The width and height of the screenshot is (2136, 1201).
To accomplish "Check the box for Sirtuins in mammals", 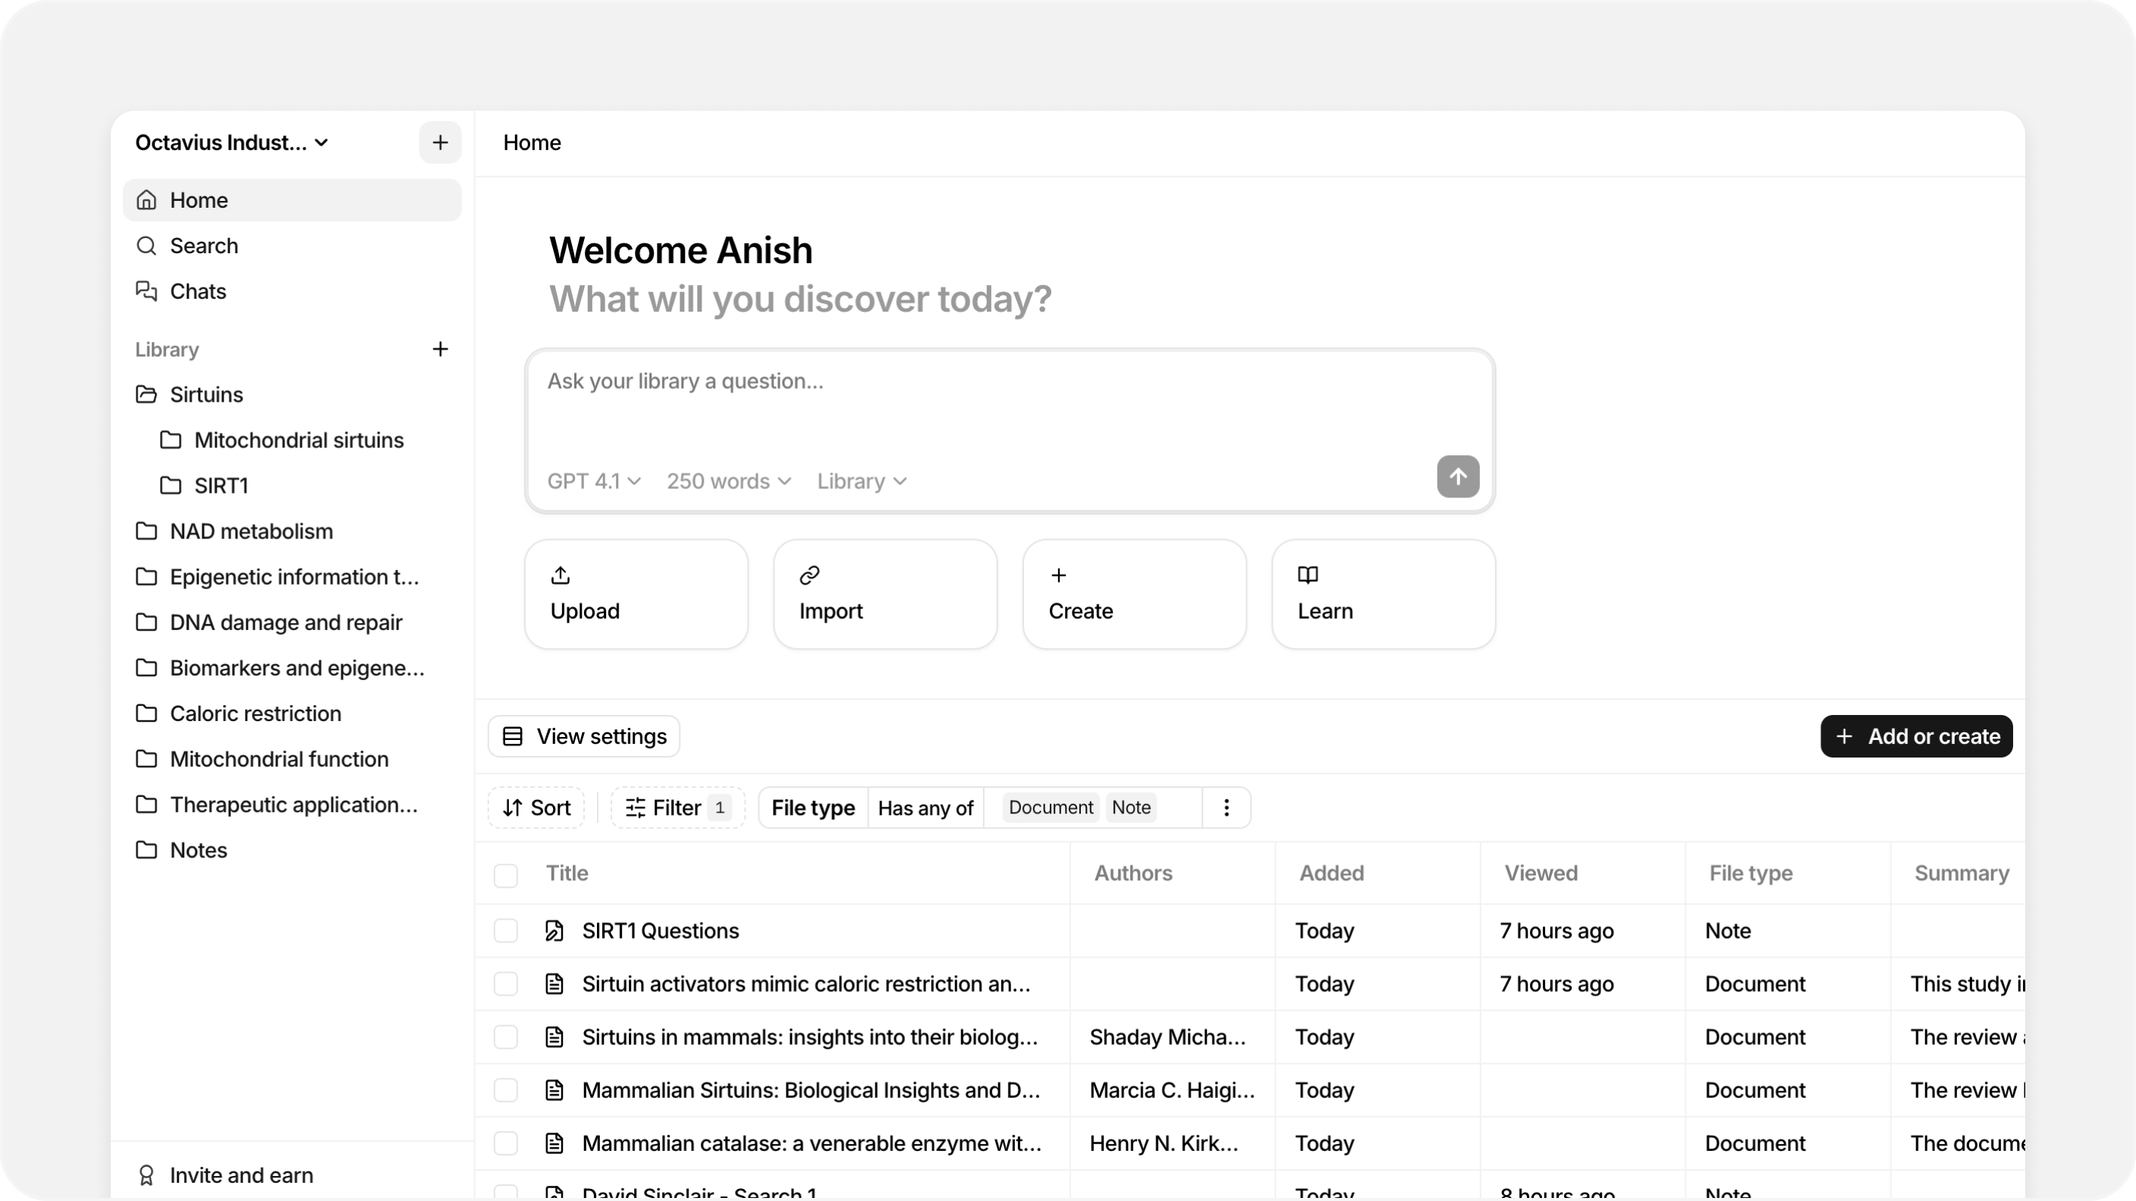I will point(506,1037).
